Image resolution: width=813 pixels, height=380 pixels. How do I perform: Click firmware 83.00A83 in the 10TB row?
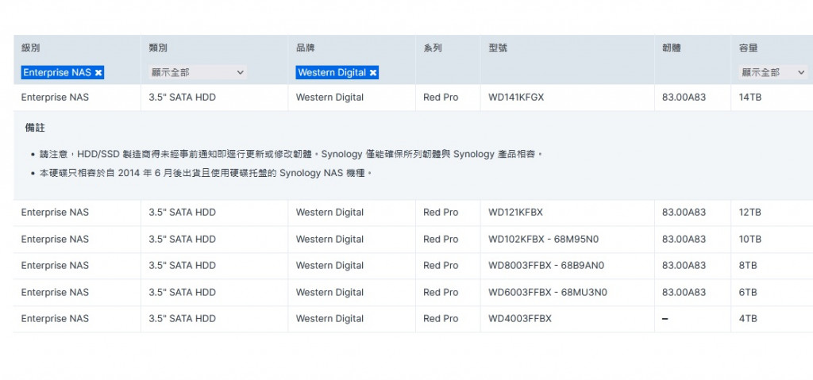[684, 239]
